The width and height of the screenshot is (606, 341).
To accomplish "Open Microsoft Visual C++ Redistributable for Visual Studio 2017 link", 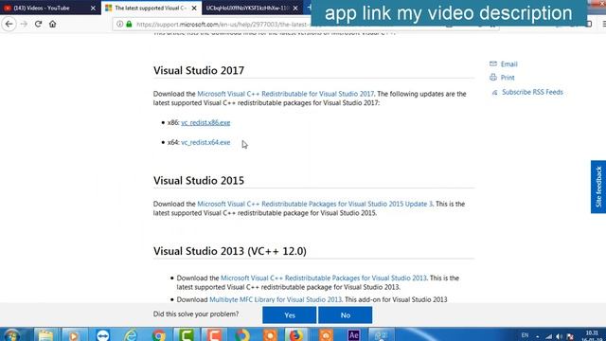I will pyautogui.click(x=286, y=94).
